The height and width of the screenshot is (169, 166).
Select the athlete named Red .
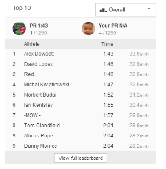[x=30, y=74]
